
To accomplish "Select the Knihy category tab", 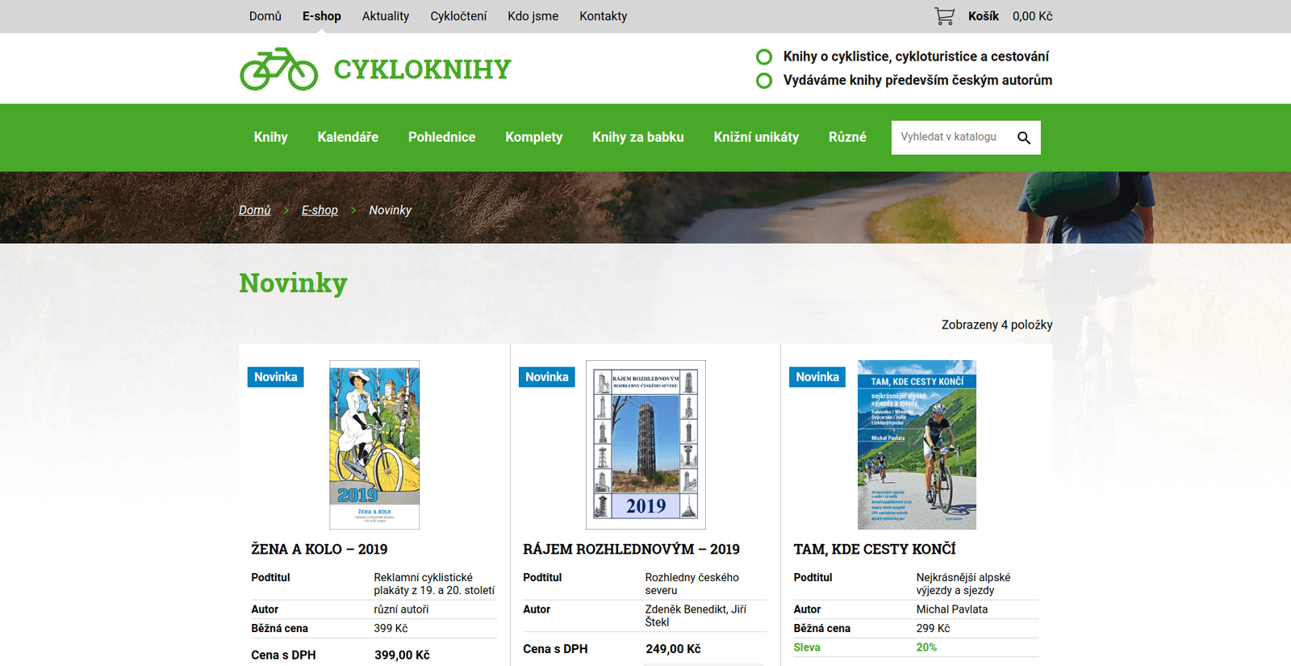I will (x=270, y=137).
